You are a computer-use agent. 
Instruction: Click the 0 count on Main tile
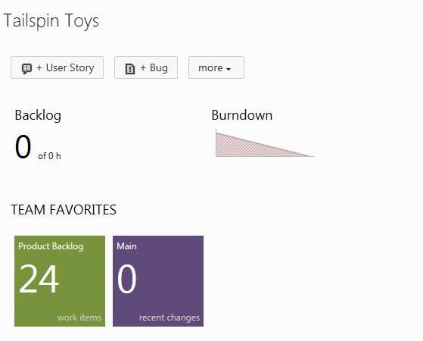[127, 279]
